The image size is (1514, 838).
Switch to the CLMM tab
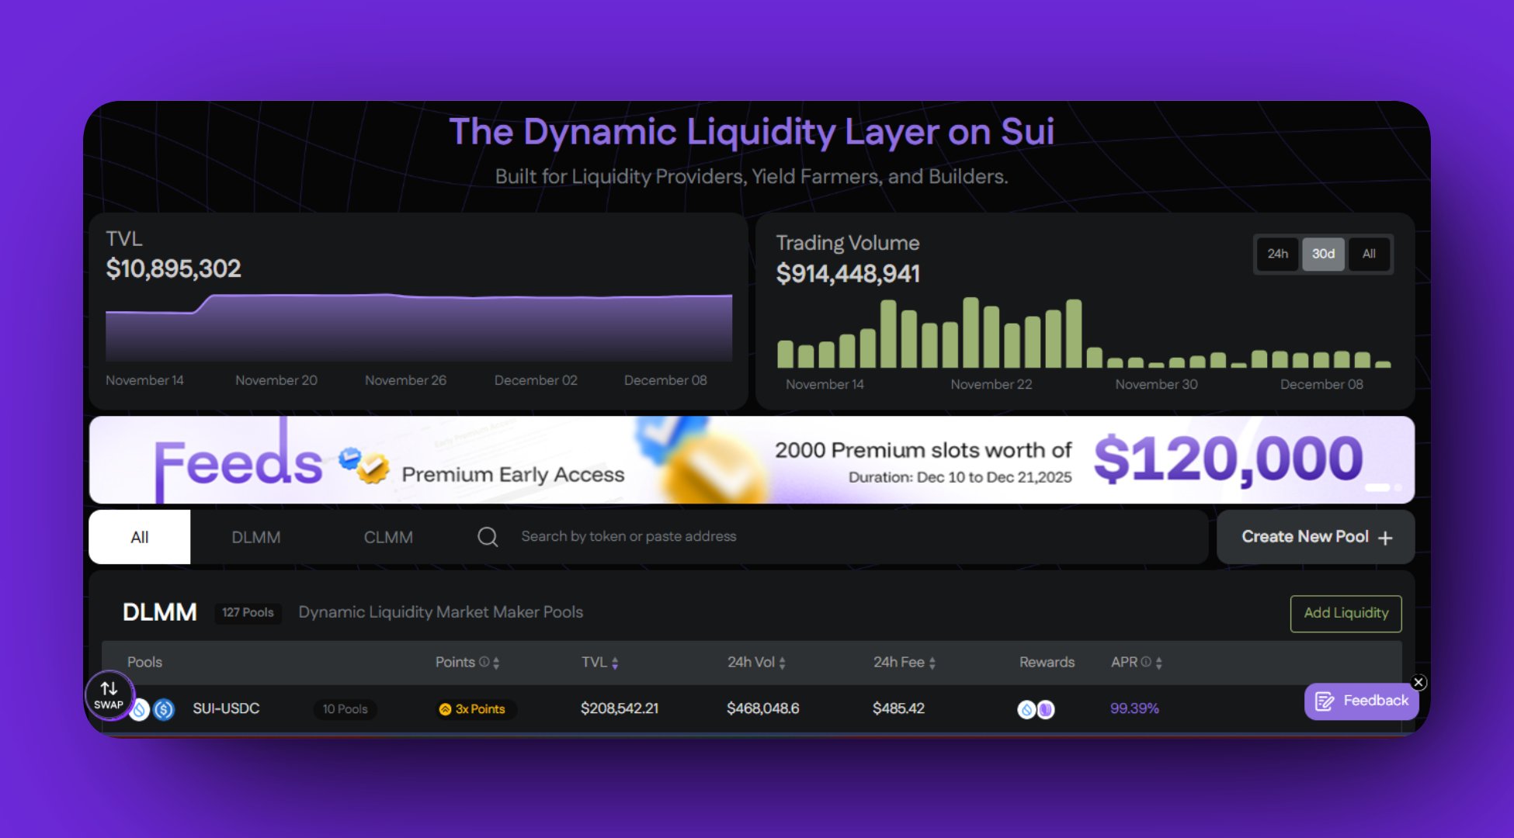click(388, 537)
